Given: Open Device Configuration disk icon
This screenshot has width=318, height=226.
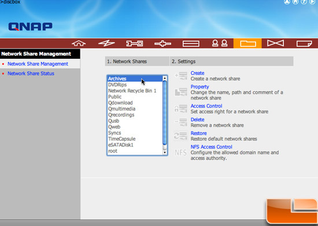Looking at the screenshot, I should pos(191,44).
